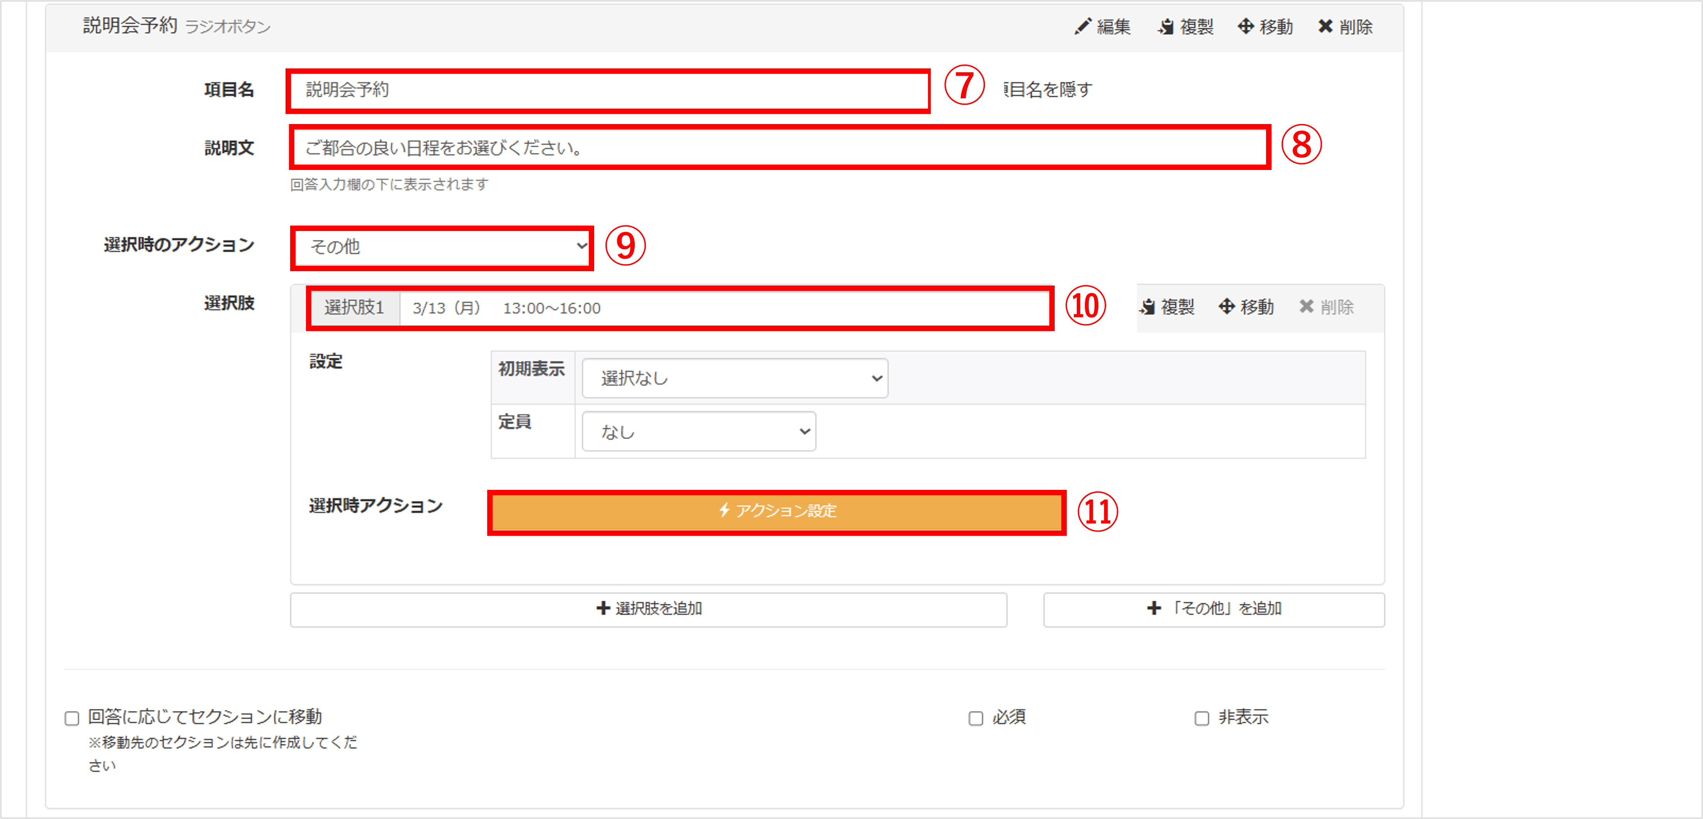Duplicate 選択肢1 using its 複製 icon

pos(1147,307)
